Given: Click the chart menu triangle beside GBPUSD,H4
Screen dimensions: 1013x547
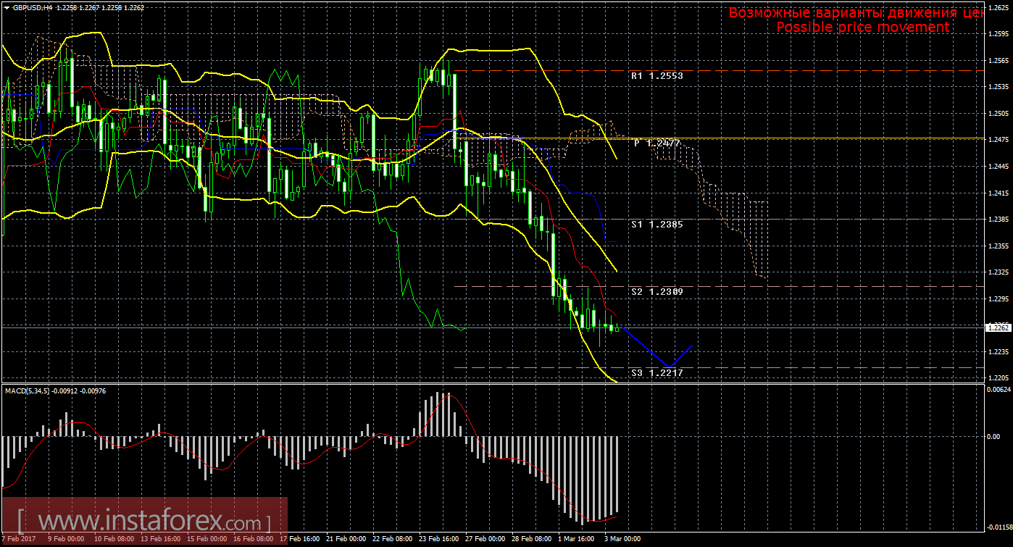Looking at the screenshot, I should [x=7, y=7].
